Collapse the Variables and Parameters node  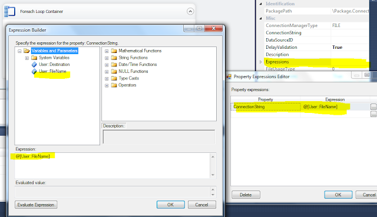[x=19, y=51]
